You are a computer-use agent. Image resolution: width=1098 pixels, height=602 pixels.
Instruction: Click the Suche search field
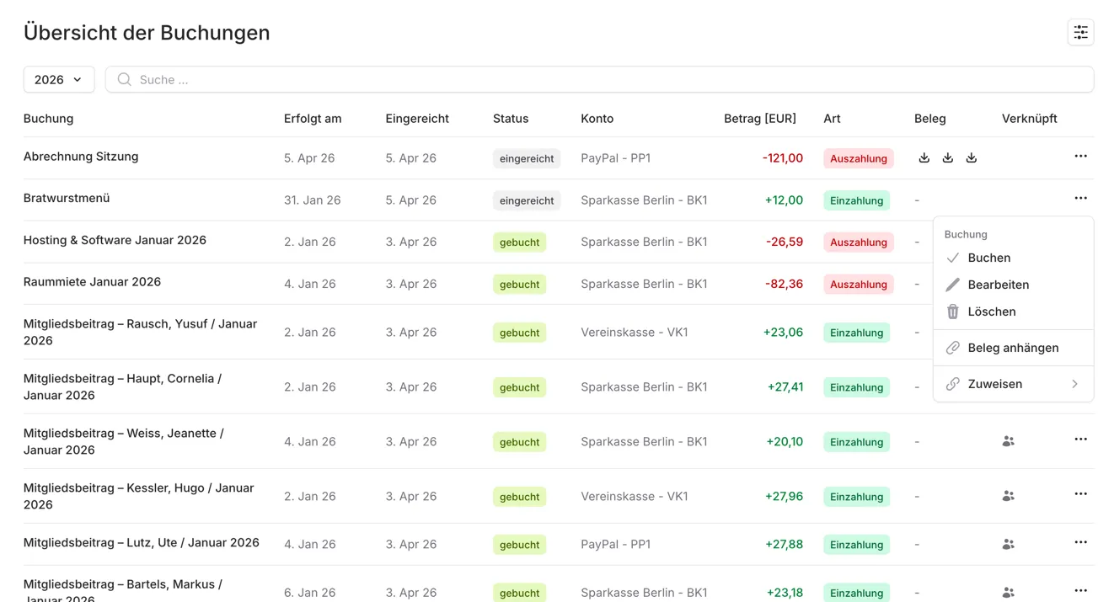tap(598, 79)
